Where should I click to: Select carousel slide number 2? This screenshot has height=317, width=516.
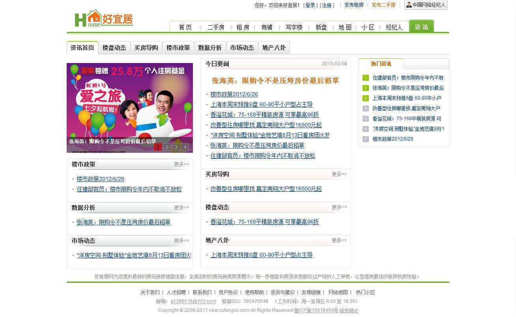point(167,147)
